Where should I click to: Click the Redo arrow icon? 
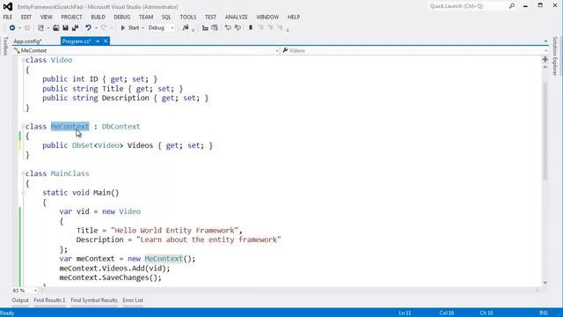click(x=104, y=27)
